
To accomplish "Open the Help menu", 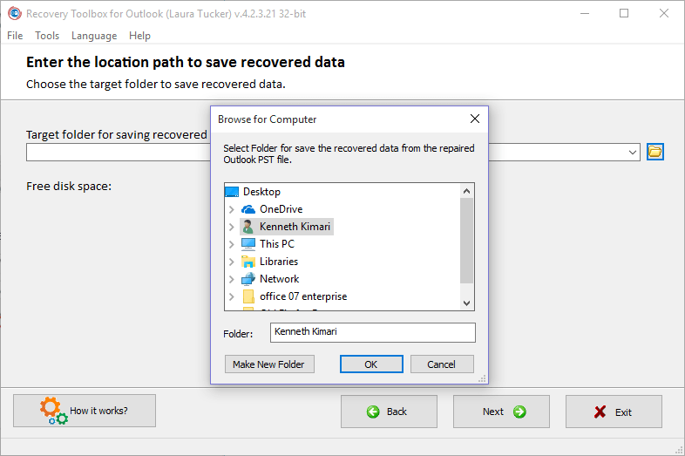I will point(139,36).
